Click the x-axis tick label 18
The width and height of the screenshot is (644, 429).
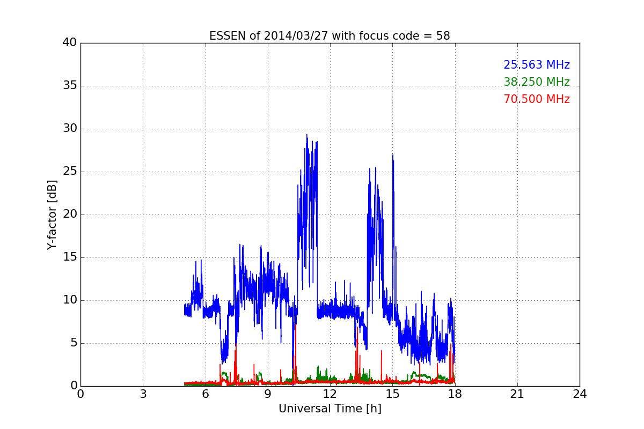(455, 394)
